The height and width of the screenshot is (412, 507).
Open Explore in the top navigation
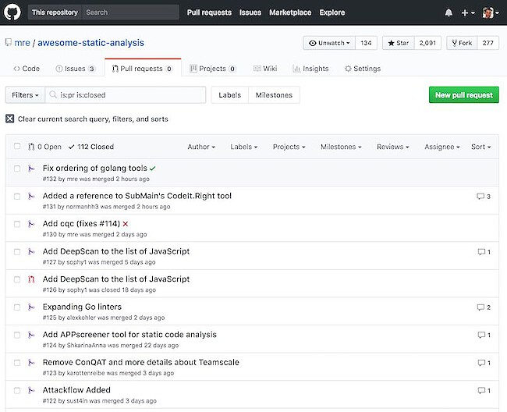(332, 12)
